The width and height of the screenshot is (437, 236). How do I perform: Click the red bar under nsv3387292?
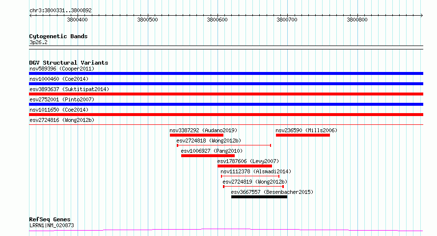[x=197, y=135]
